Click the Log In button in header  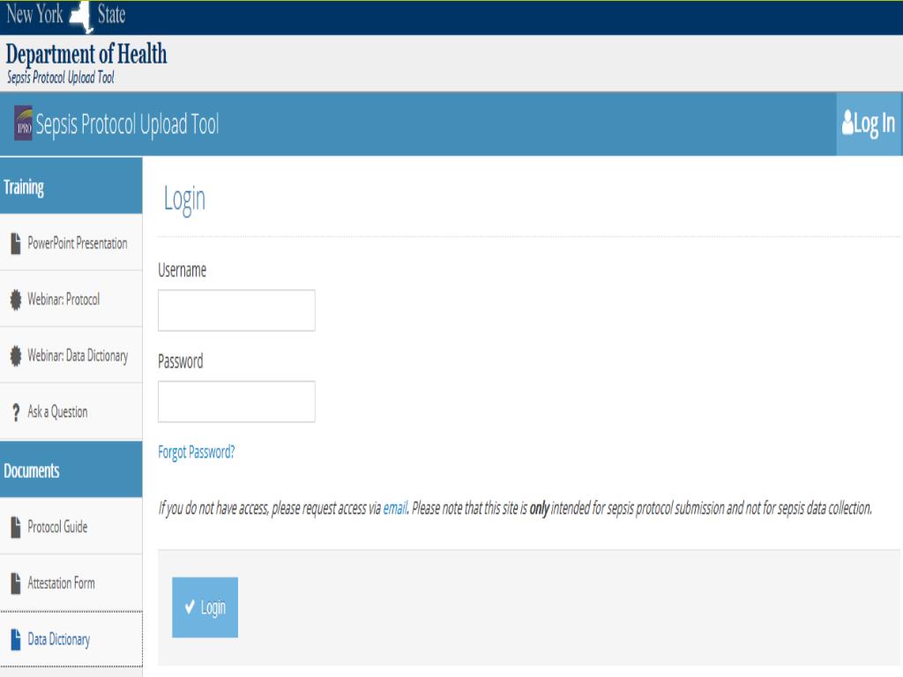click(869, 123)
